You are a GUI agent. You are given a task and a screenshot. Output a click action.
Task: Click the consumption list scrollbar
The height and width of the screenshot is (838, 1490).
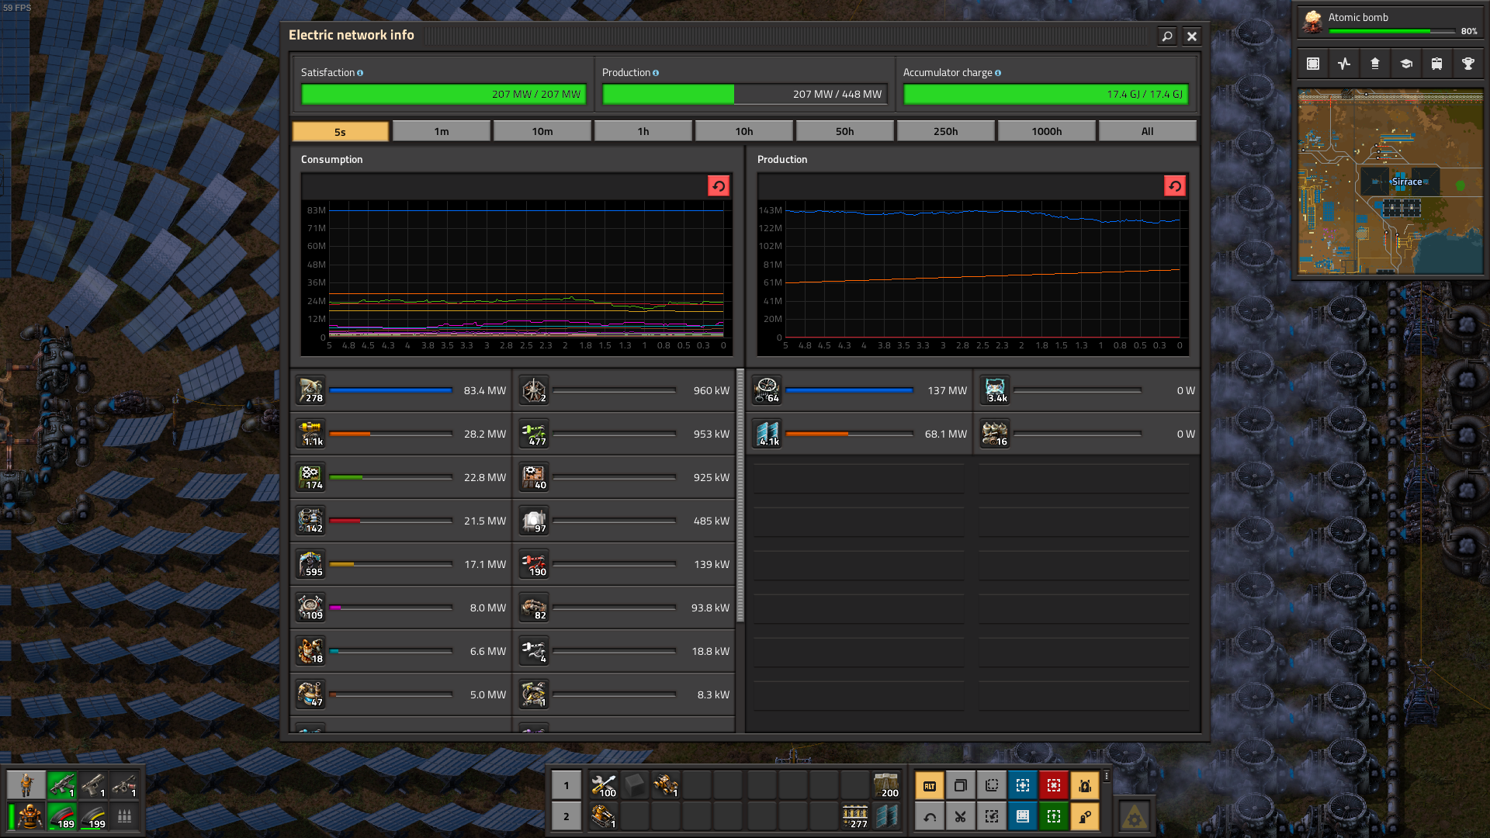(x=740, y=497)
